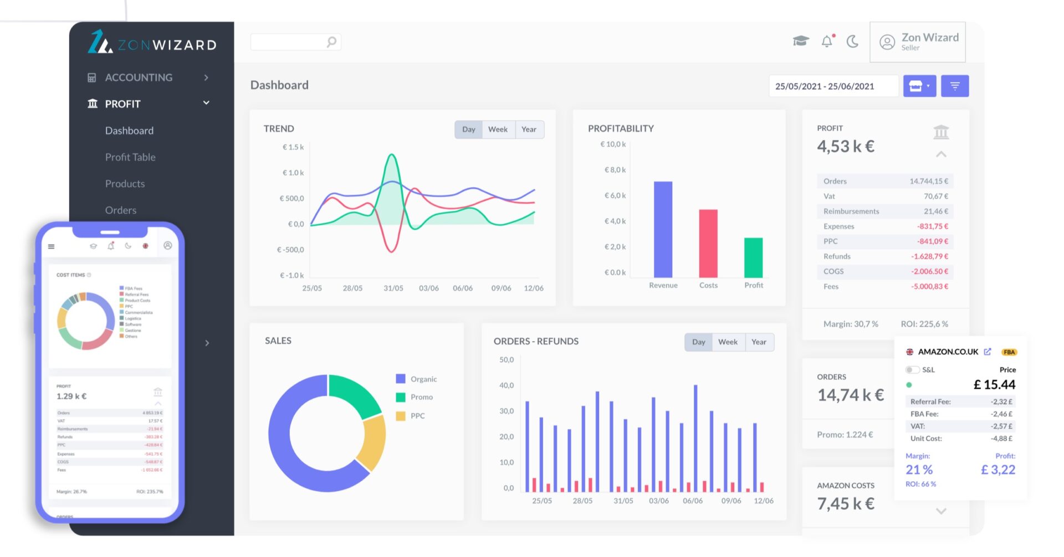Switch Orders - Refunds chart to Year
Image resolution: width=1064 pixels, height=557 pixels.
coord(759,342)
